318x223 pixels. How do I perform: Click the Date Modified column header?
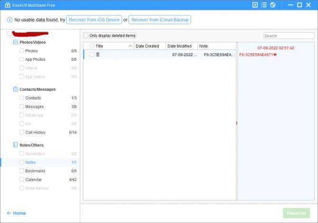pyautogui.click(x=182, y=46)
